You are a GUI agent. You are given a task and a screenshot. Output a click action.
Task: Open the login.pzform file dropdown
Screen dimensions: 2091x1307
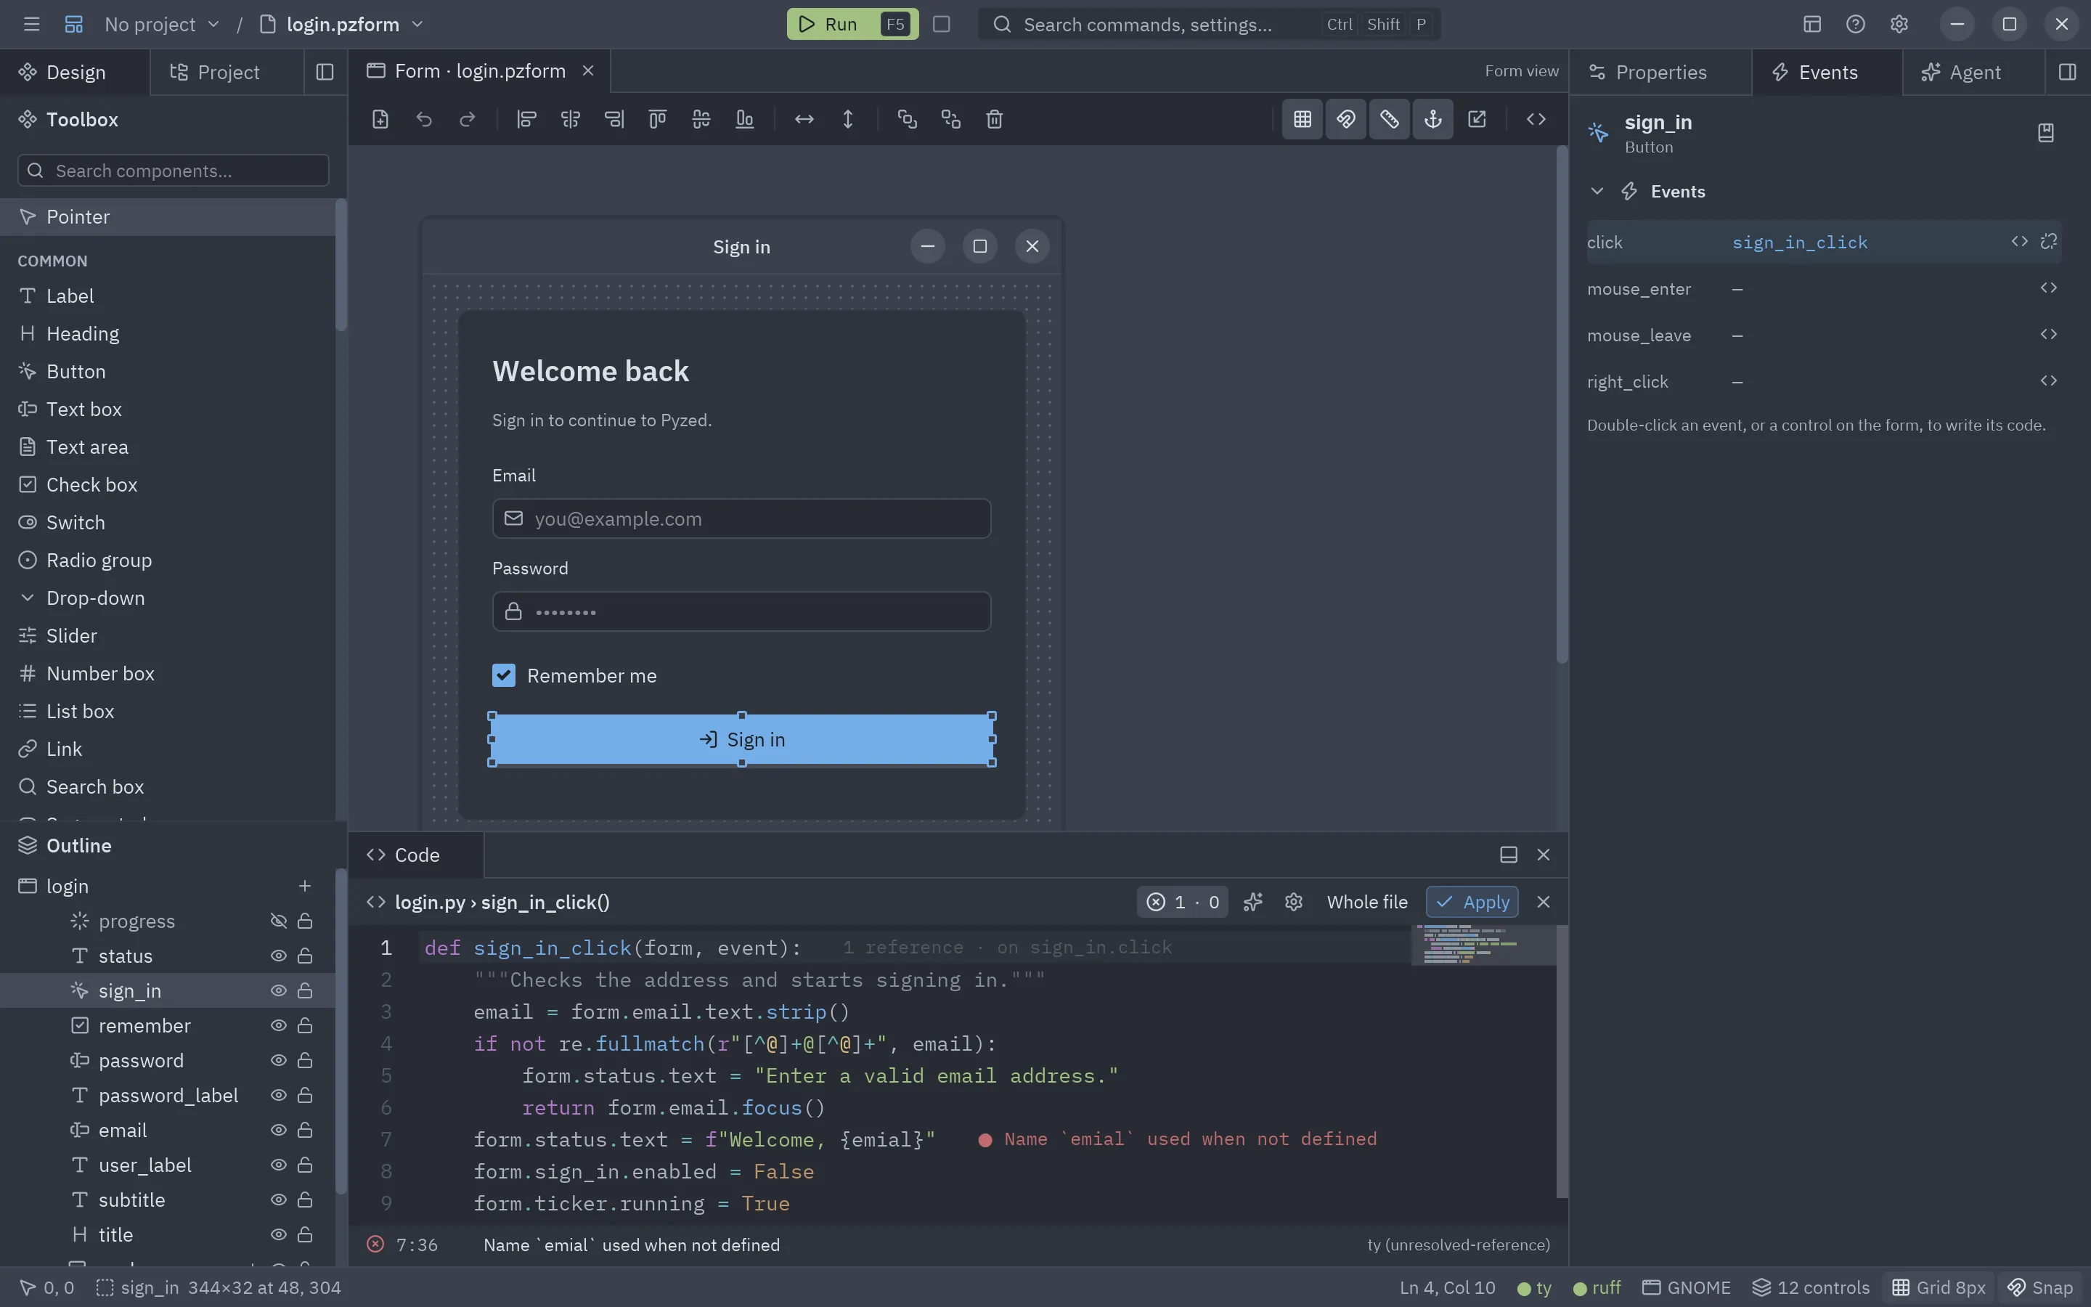(342, 24)
